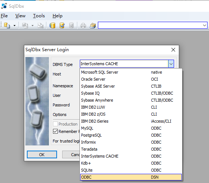Click the SqlDbx application icon in title bar

point(4,6)
